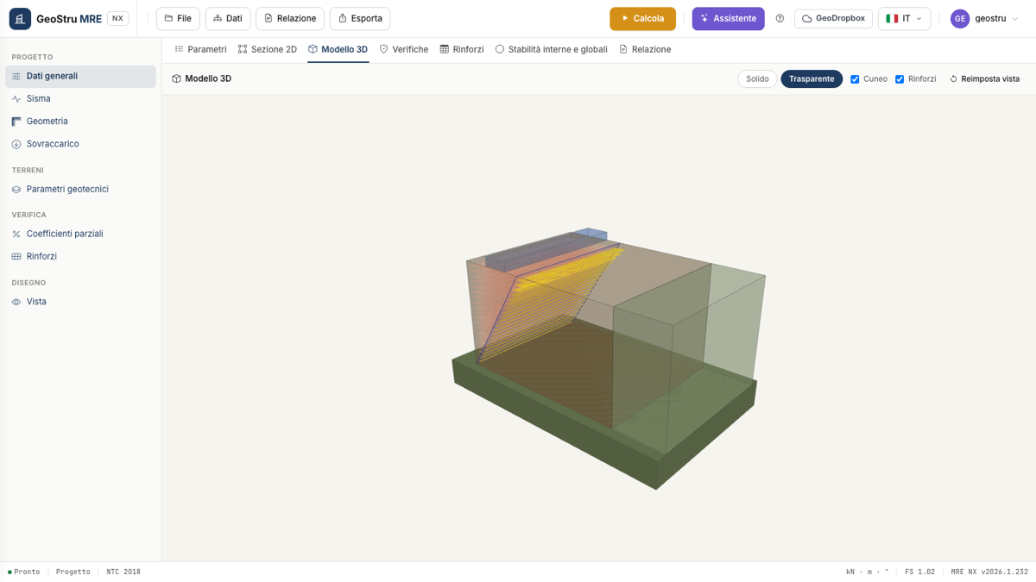Click the Relazione toolbar button
Image resolution: width=1036 pixels, height=582 pixels.
(x=290, y=18)
